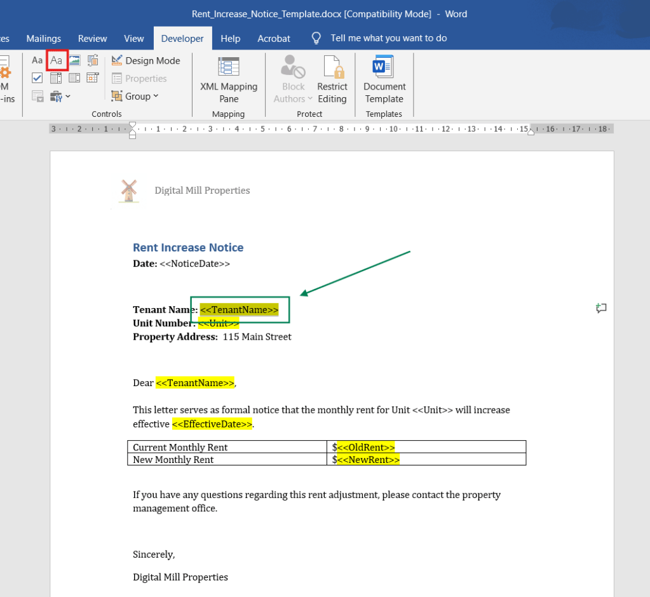Insert Rich Text Content Control

(37, 60)
